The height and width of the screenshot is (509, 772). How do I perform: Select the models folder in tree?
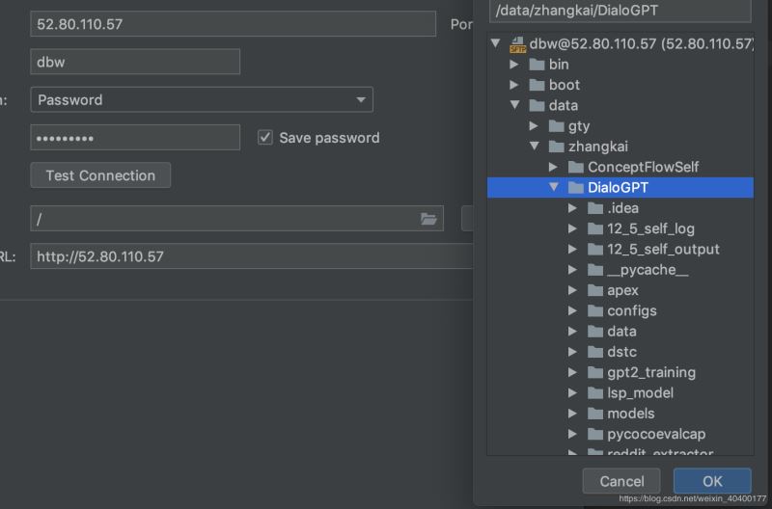[630, 414]
